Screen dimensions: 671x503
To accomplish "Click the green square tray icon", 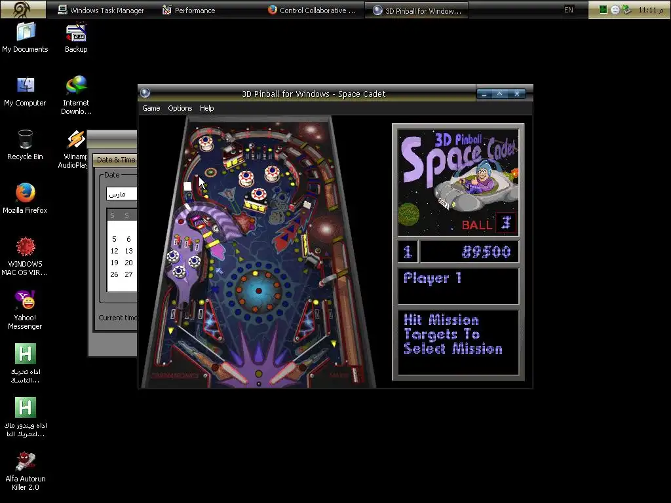I will pos(603,9).
